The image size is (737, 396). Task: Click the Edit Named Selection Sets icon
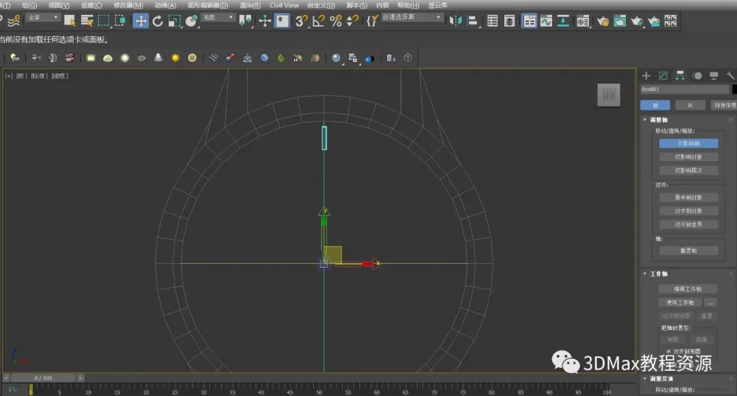[373, 20]
